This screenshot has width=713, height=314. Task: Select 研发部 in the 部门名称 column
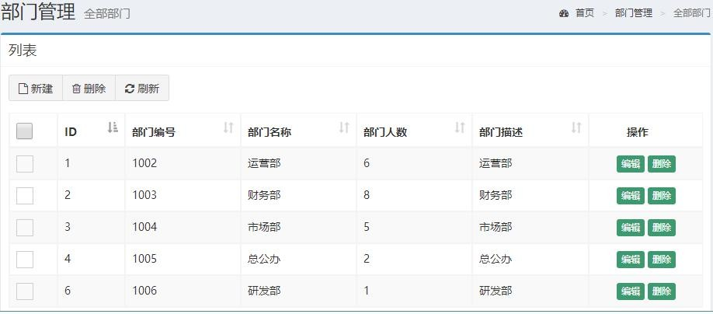tap(264, 291)
